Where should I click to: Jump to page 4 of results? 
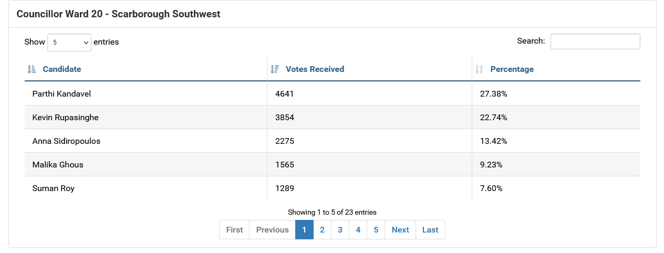pos(358,230)
